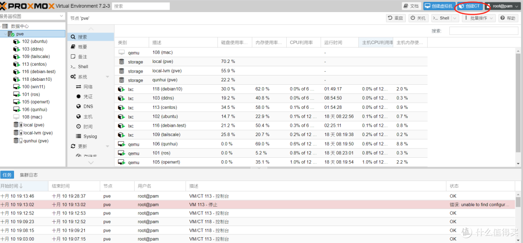523x243 pixels.
Task: Switch to the 集群日志 tab
Action: tap(29, 175)
